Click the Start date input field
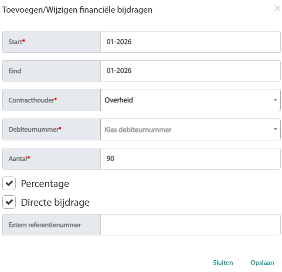Screen dimensions: 282x272 pyautogui.click(x=190, y=42)
